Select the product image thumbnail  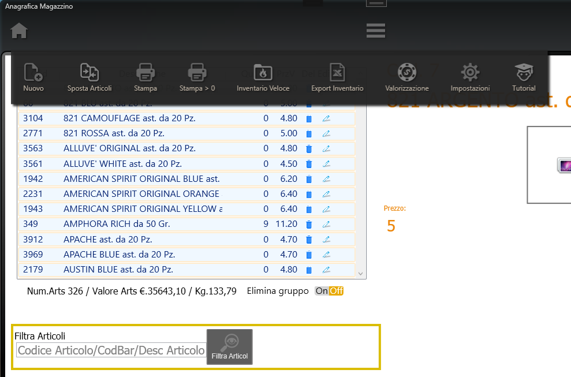point(565,166)
